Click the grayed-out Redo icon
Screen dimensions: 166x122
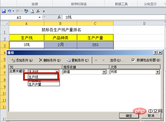18,11
